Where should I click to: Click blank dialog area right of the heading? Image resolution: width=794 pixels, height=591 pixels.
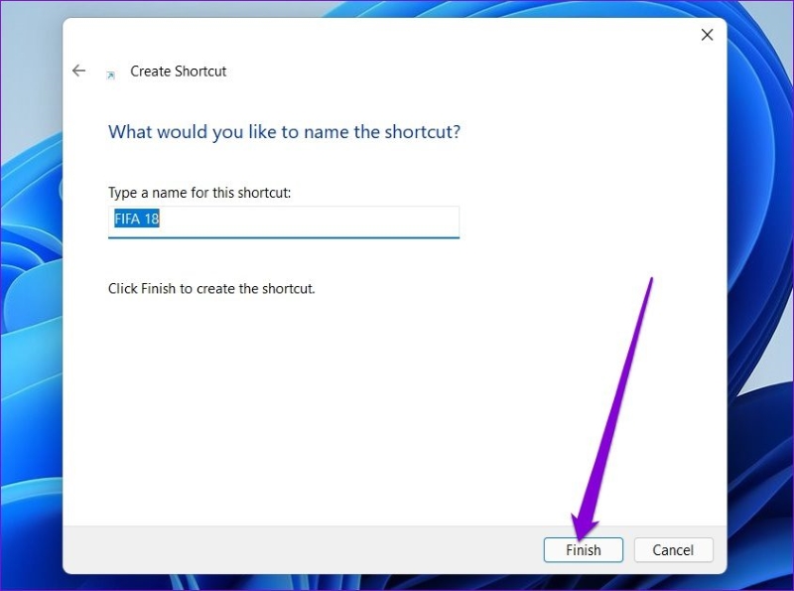coord(595,131)
